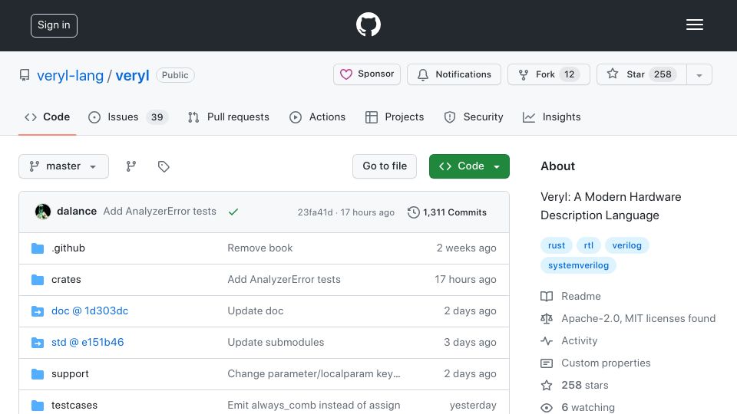Open the latest commit message 'Add AnalyzerError tests' in header
Screen dimensions: 737x414
pos(160,212)
